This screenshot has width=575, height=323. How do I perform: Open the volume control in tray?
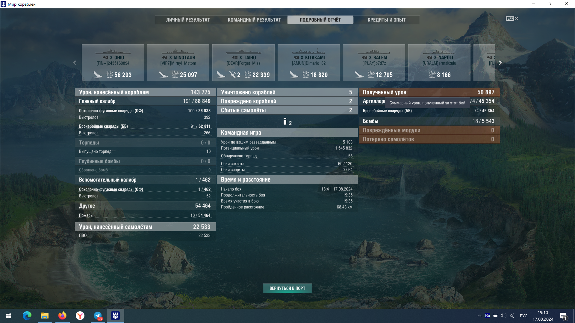point(503,316)
